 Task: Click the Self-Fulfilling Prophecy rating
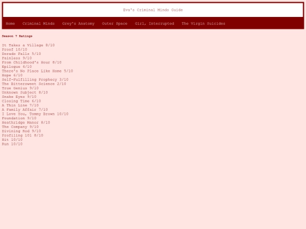pyautogui.click(x=35, y=80)
